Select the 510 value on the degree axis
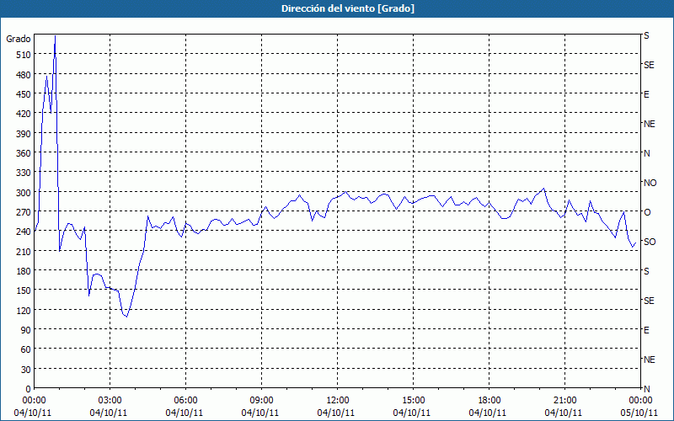This screenshot has height=421, width=674. (x=24, y=55)
